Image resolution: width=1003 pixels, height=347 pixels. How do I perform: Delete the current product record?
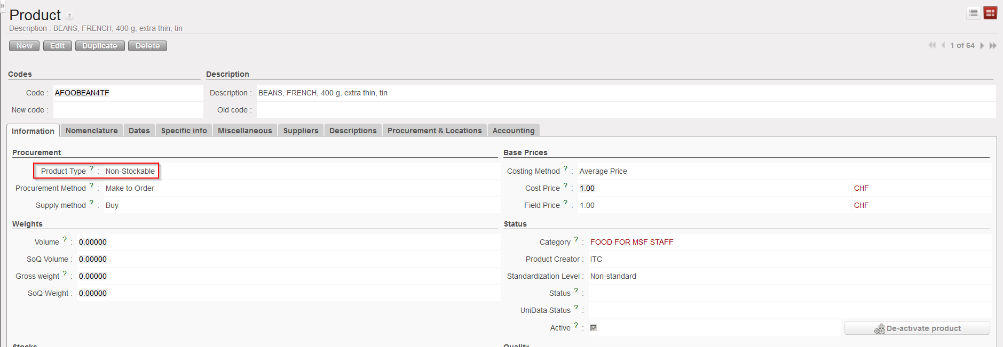[147, 46]
